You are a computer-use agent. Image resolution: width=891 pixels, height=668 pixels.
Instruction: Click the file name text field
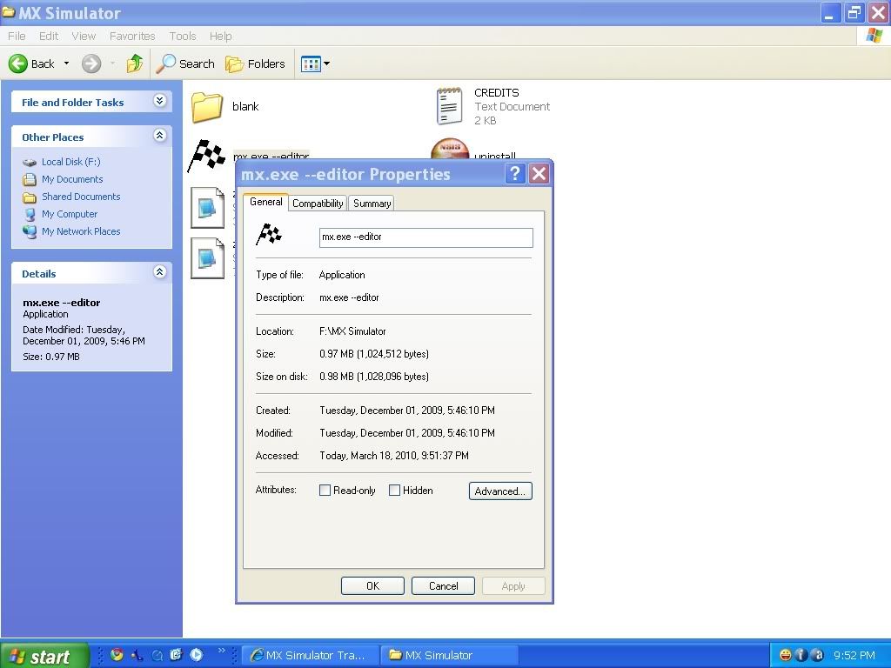(x=425, y=237)
